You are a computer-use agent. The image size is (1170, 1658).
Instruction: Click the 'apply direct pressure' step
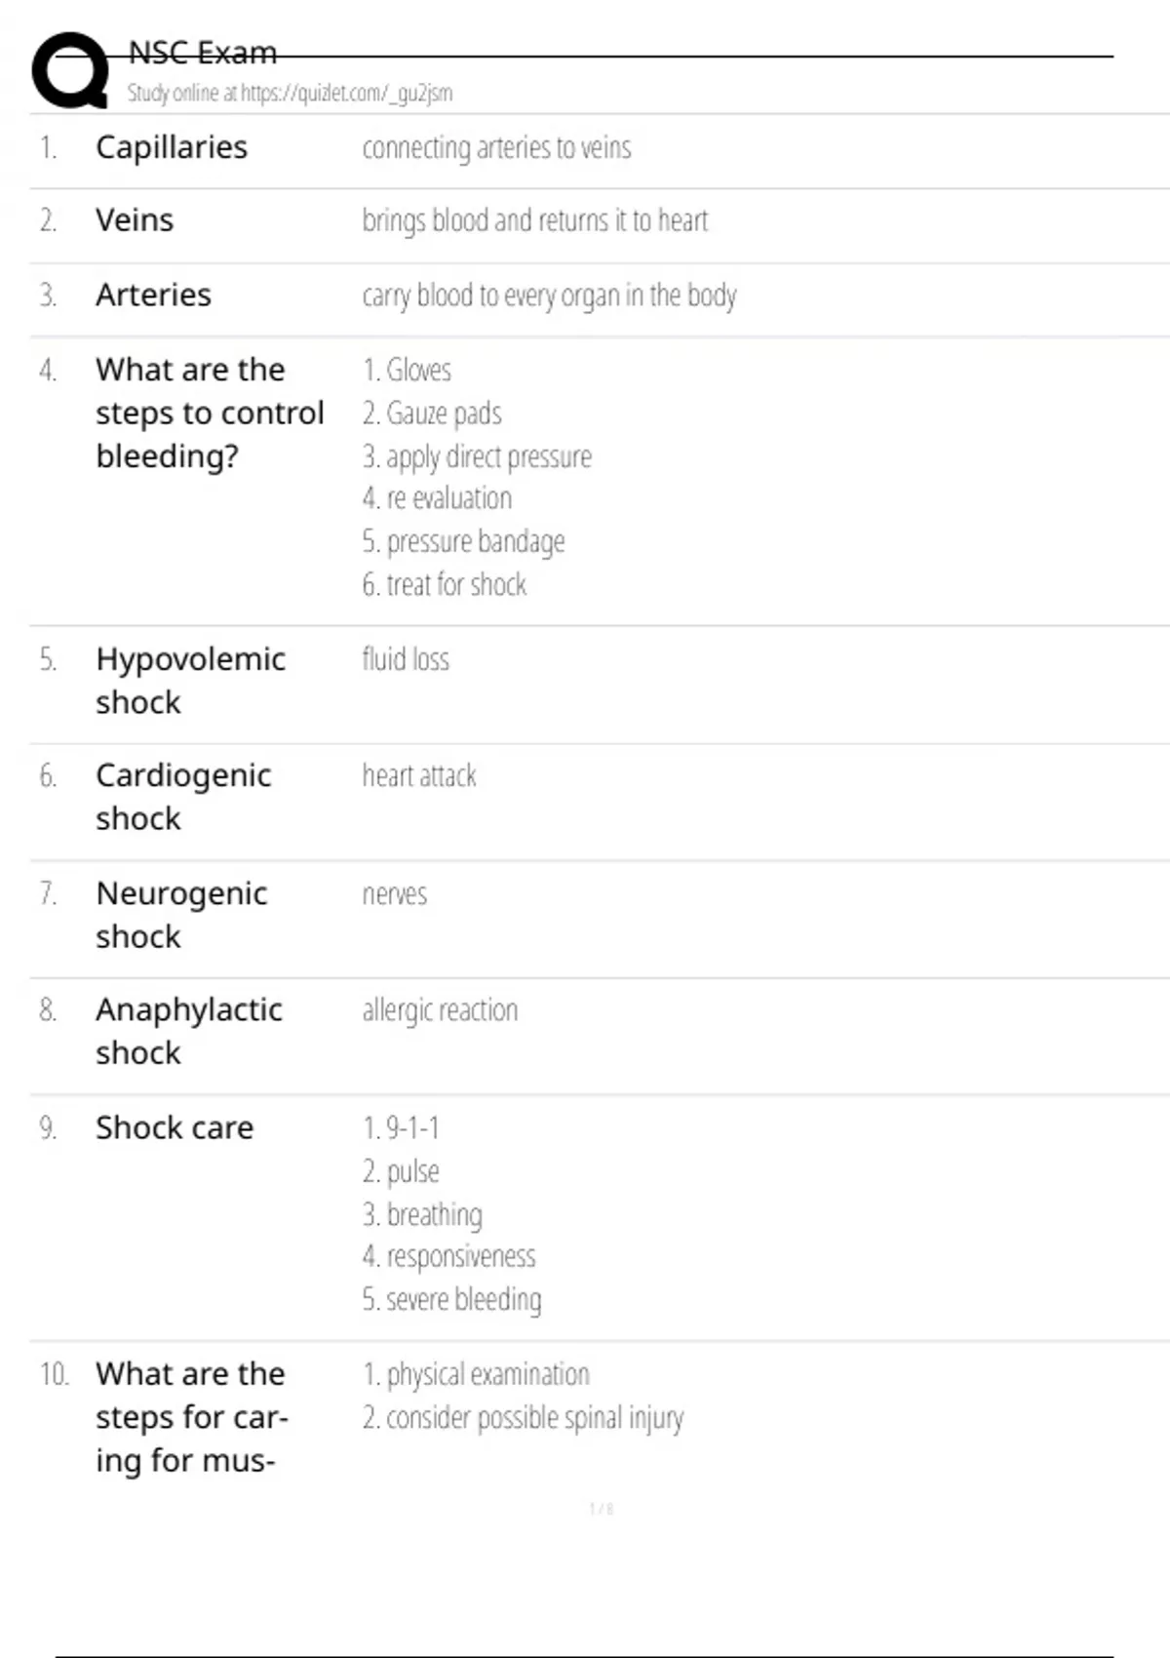click(477, 456)
